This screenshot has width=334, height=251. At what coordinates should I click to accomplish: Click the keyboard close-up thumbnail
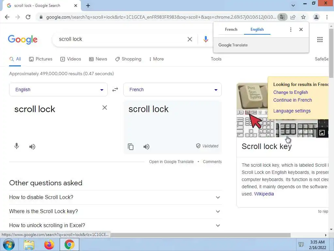[x=252, y=96]
